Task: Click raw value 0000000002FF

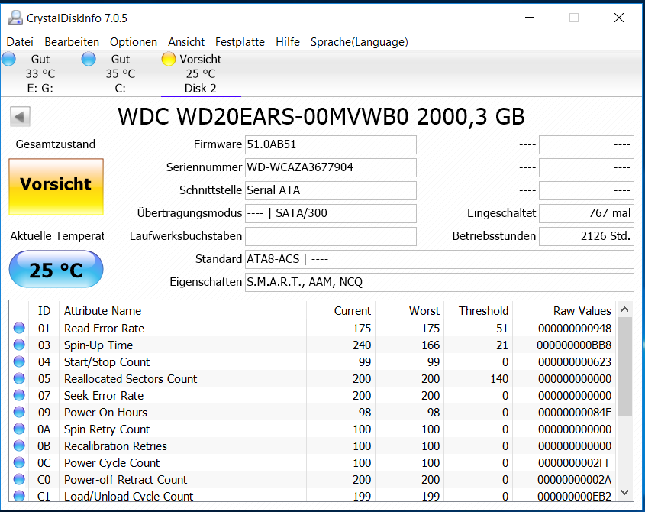Action: [575, 463]
